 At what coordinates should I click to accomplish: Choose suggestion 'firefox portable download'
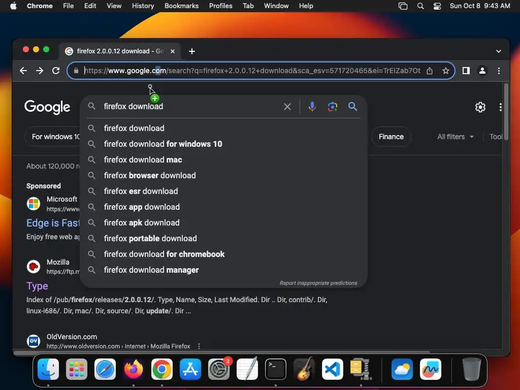pyautogui.click(x=223, y=239)
